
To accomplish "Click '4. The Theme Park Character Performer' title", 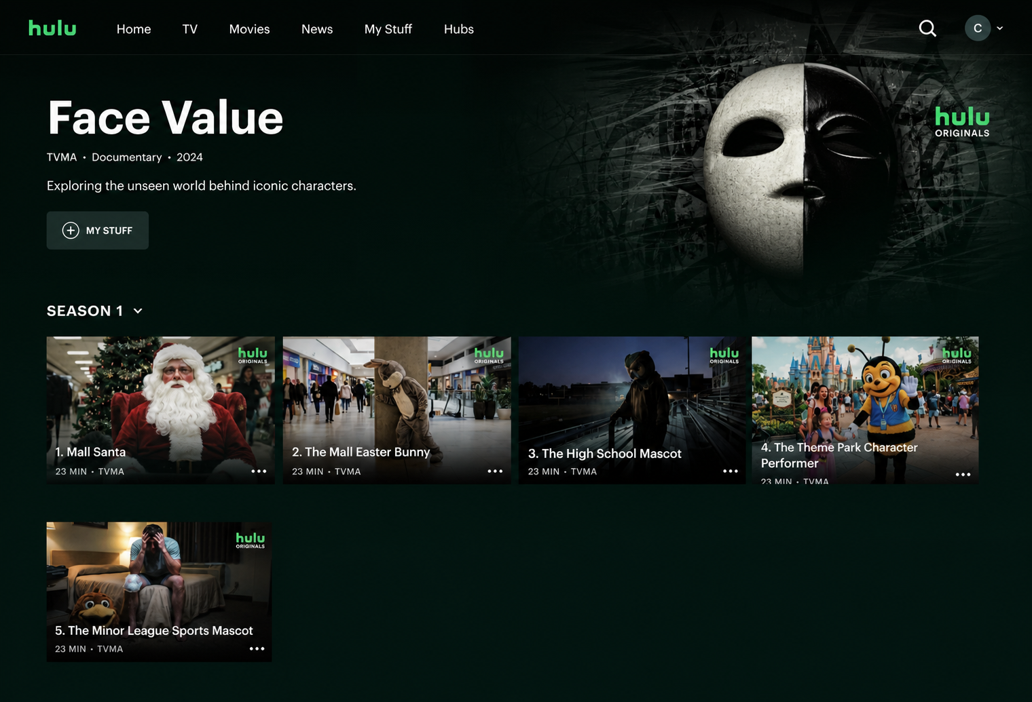I will point(839,455).
